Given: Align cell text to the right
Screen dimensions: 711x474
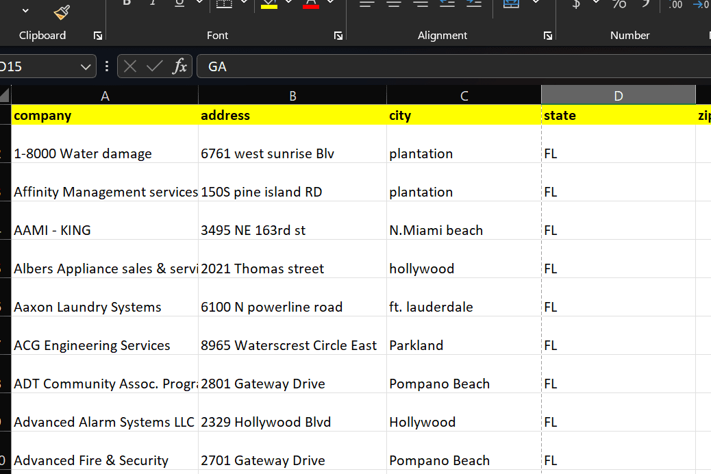Looking at the screenshot, I should point(421,3).
